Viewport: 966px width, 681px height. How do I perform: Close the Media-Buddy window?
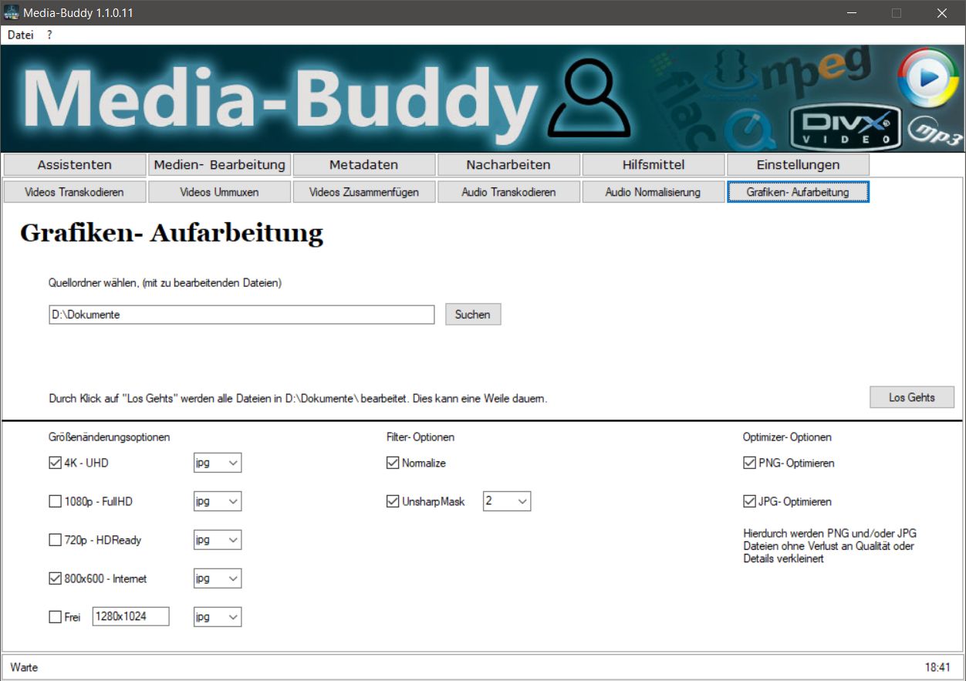pyautogui.click(x=941, y=13)
